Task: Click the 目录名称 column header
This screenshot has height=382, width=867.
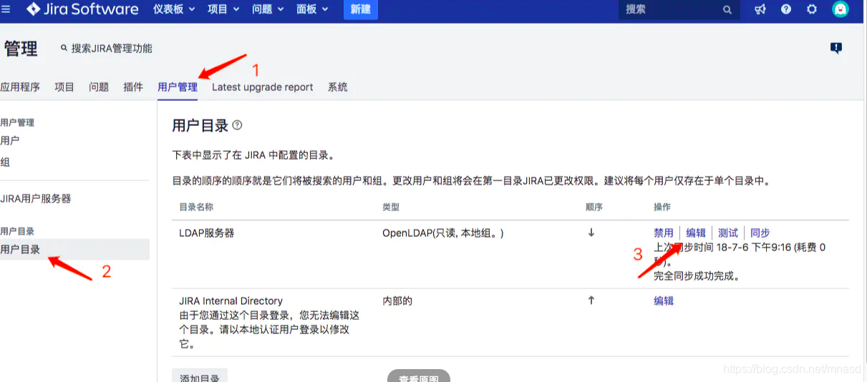Action: coord(196,207)
